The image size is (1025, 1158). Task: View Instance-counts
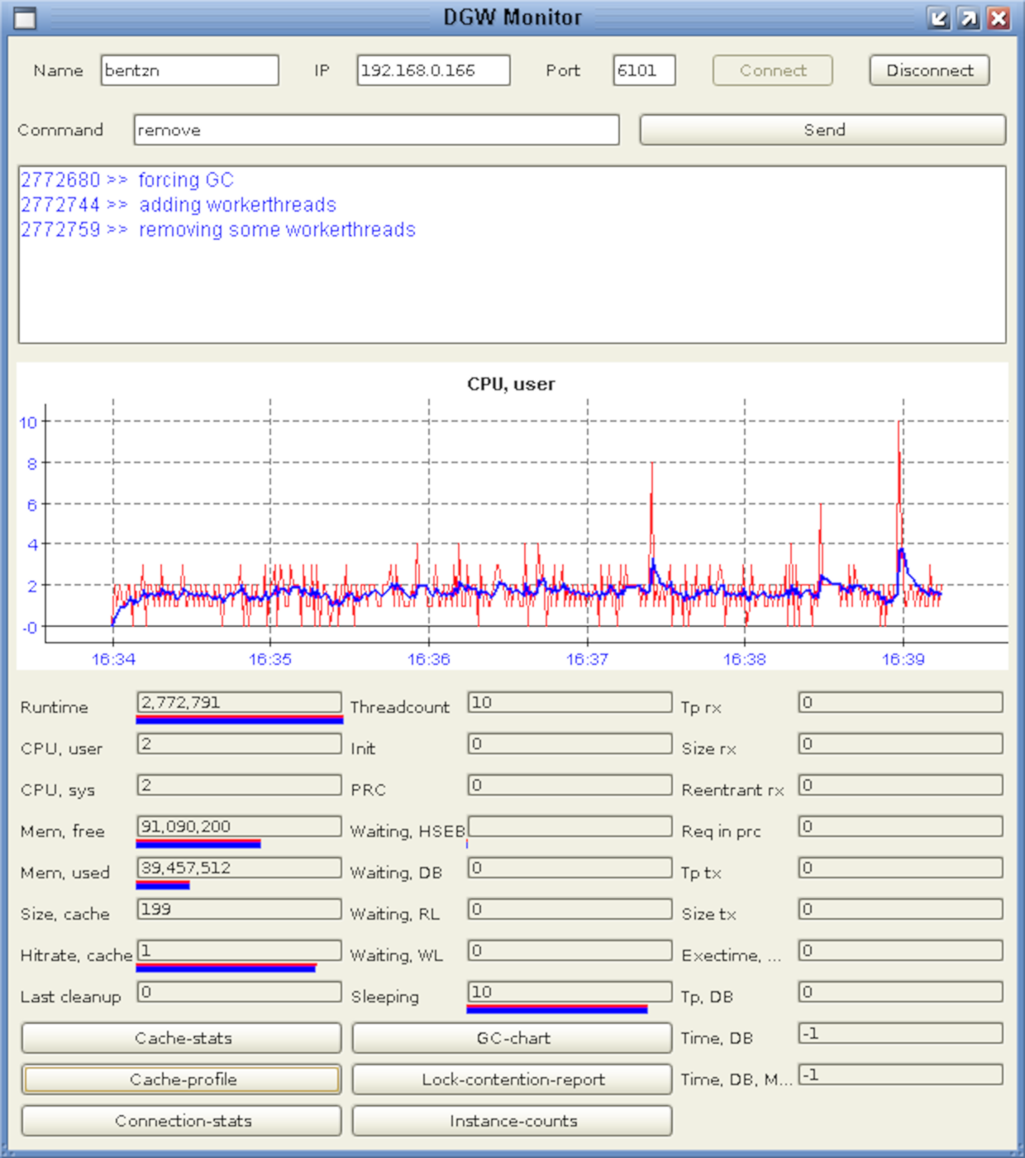(512, 1121)
